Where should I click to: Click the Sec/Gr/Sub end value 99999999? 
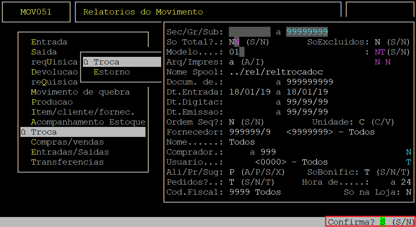coord(307,32)
